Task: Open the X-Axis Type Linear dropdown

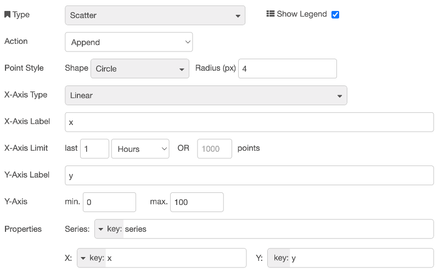Action: click(x=206, y=95)
